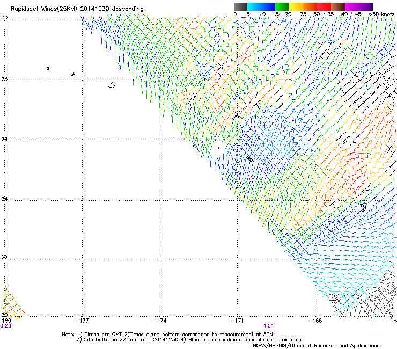The height and width of the screenshot is (349, 397).
Task: Click the 'Data buffer is 22 hrs' note
Action: point(109,340)
